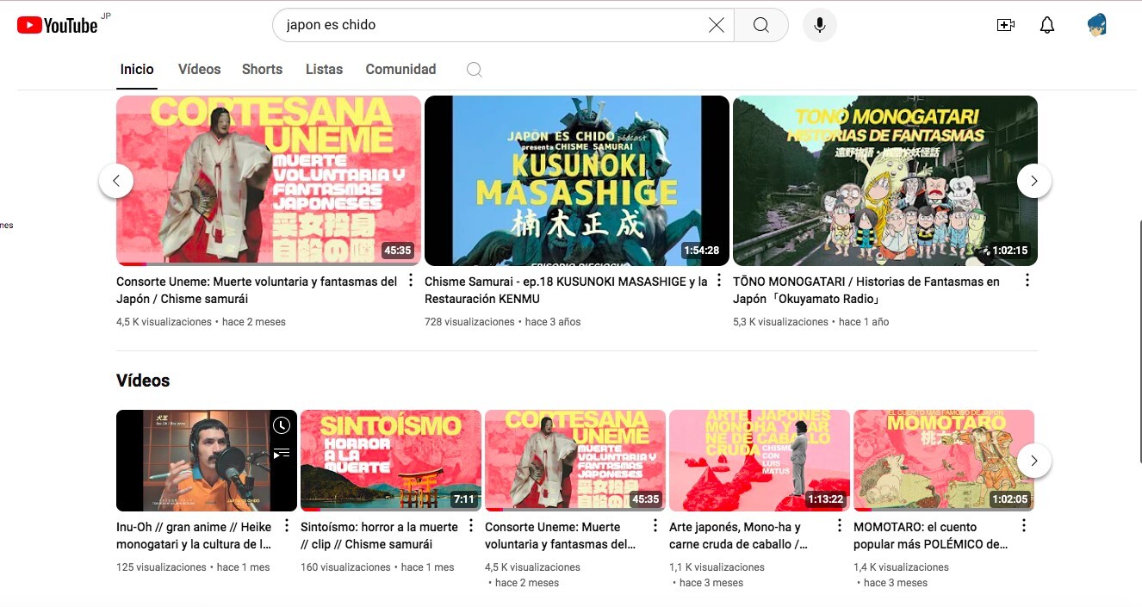
Task: Search within the channel using tab magnifier icon
Action: [x=474, y=70]
